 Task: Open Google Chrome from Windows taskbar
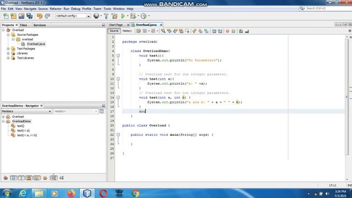(x=135, y=193)
